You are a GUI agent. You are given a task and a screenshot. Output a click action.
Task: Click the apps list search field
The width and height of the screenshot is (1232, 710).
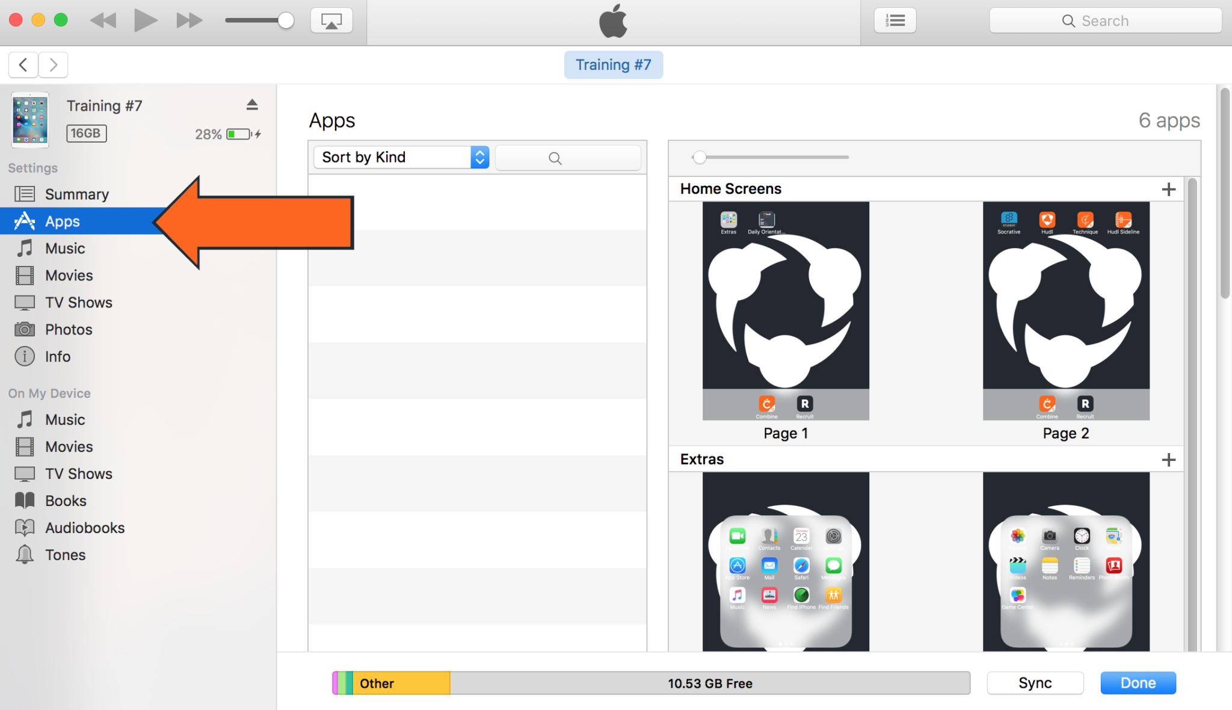tap(568, 158)
